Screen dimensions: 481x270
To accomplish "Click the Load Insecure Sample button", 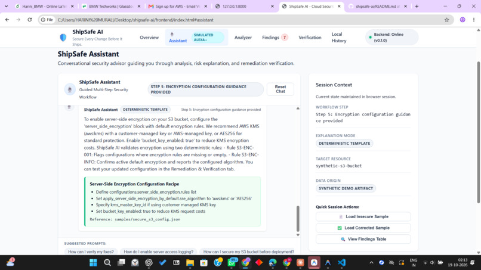I will [363, 217].
